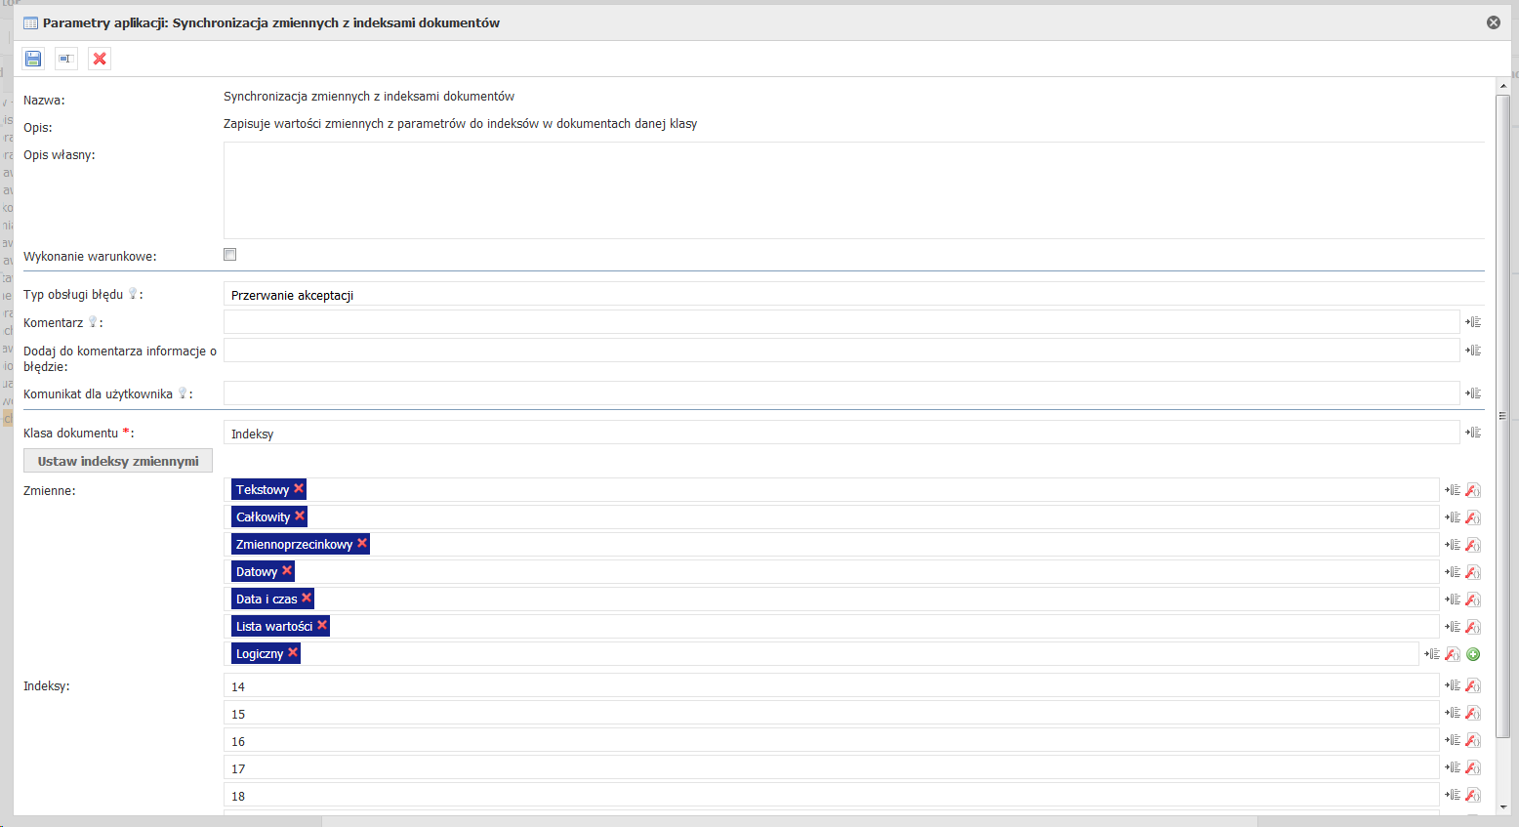The image size is (1519, 827).
Task: Remove the Lista wartości tag with its X
Action: tap(322, 625)
